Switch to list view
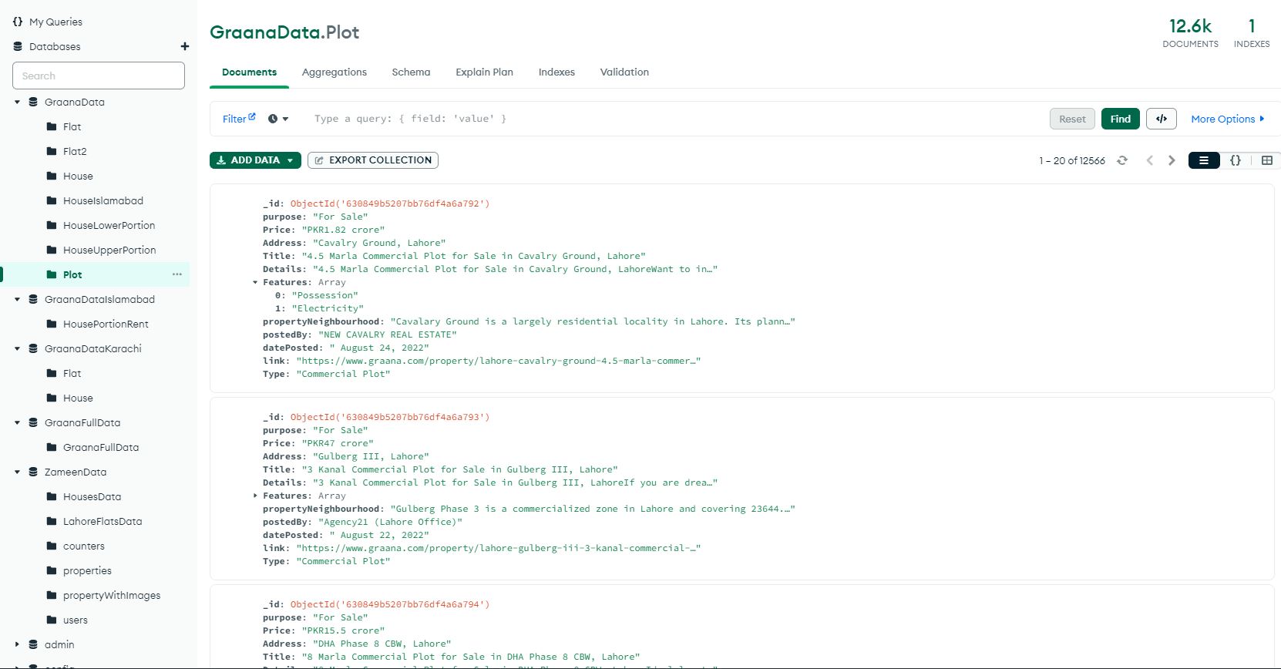The width and height of the screenshot is (1281, 669). pos(1204,160)
